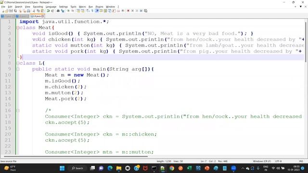Collapse the main method fold marker
The width and height of the screenshot is (308, 173).
point(18,69)
